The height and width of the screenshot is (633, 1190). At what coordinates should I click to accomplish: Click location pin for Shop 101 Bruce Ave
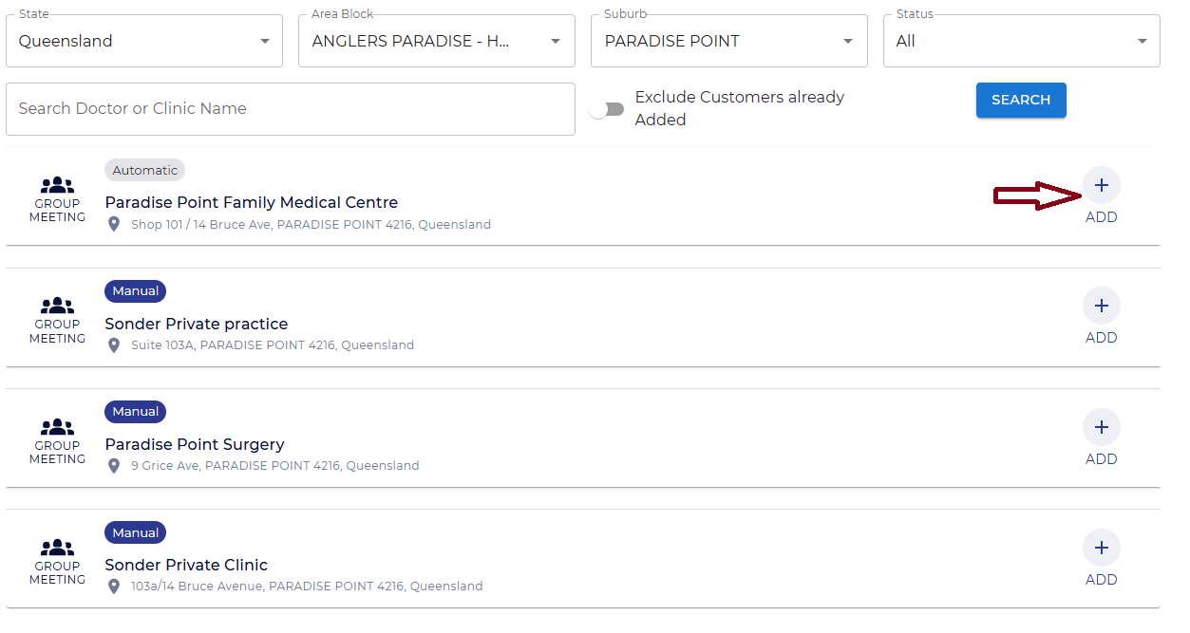(114, 225)
